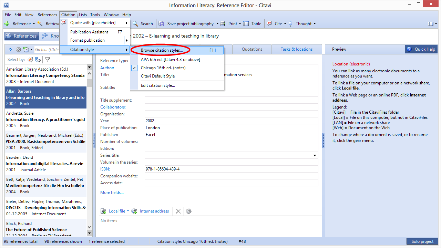
Task: Click the Place of publication field London
Action: coord(231,128)
